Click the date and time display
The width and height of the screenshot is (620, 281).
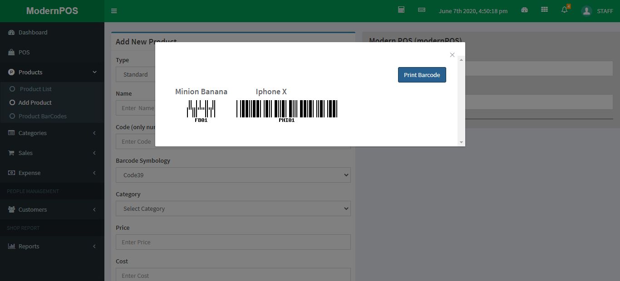[x=473, y=11]
